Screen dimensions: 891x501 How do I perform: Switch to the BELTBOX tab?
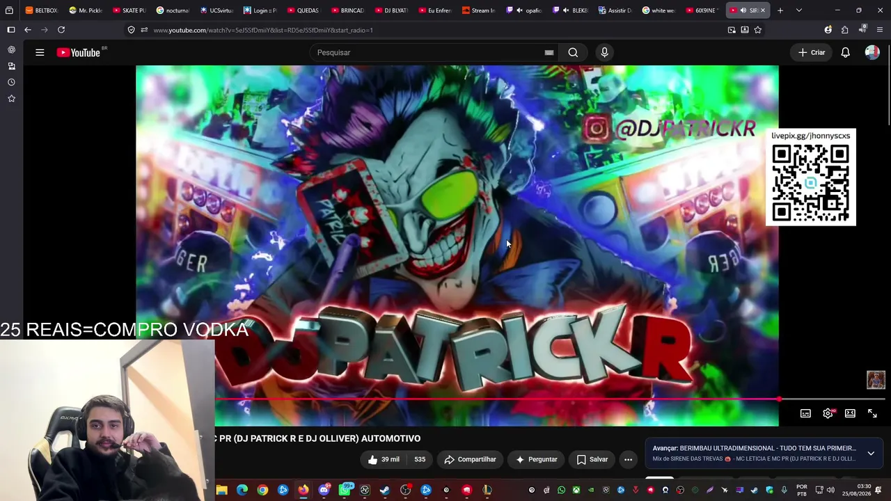click(41, 10)
